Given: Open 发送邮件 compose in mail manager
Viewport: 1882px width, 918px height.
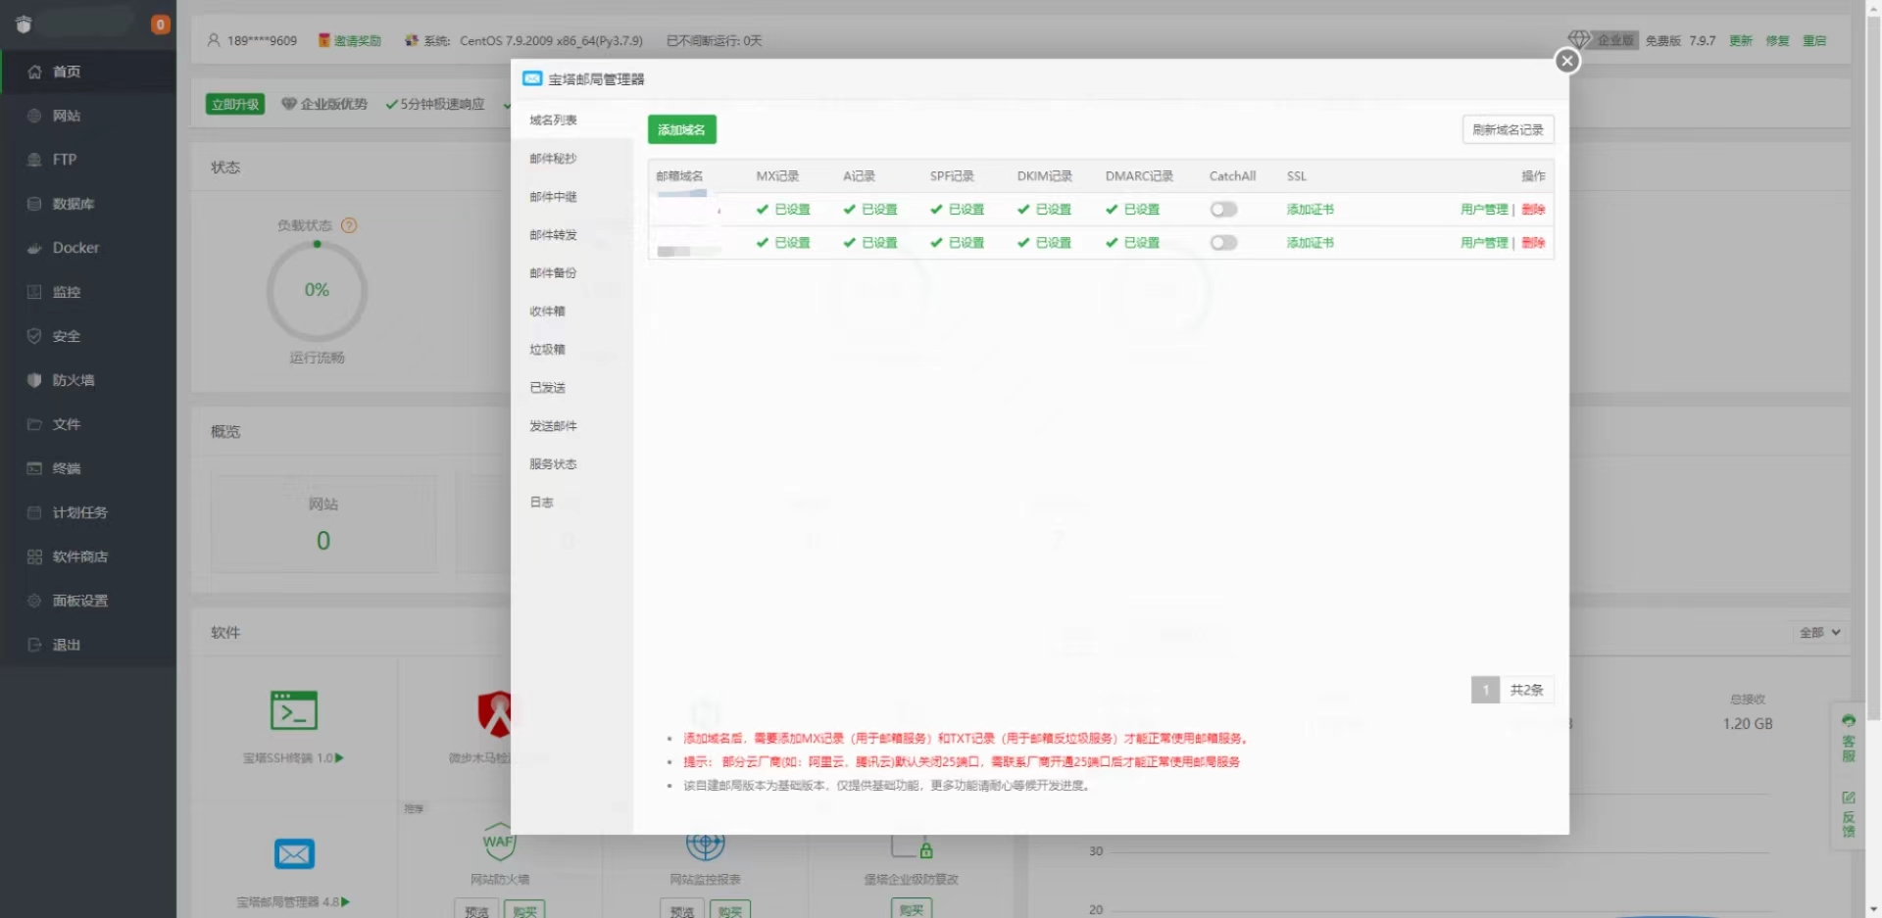Looking at the screenshot, I should (554, 426).
